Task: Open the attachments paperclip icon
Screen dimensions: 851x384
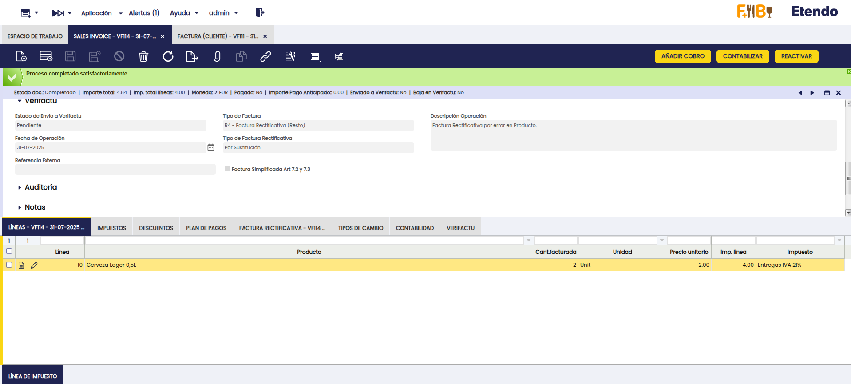Action: click(x=217, y=56)
